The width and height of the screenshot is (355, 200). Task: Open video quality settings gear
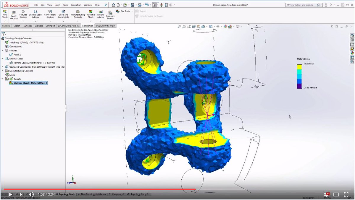pos(327,194)
